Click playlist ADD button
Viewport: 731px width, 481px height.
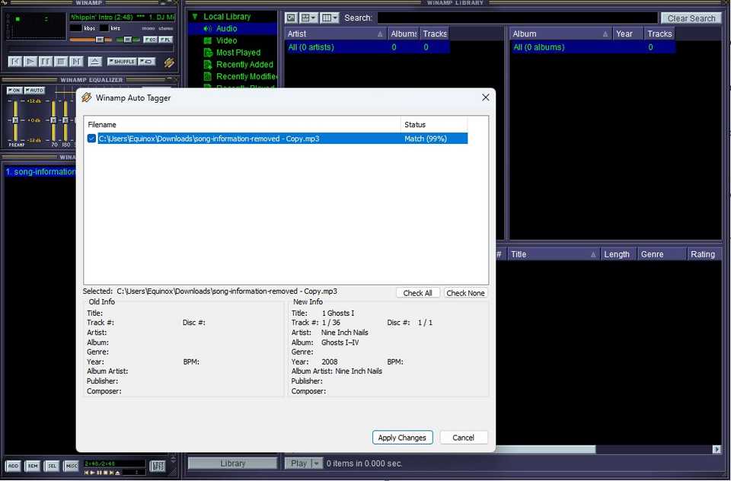(13, 466)
